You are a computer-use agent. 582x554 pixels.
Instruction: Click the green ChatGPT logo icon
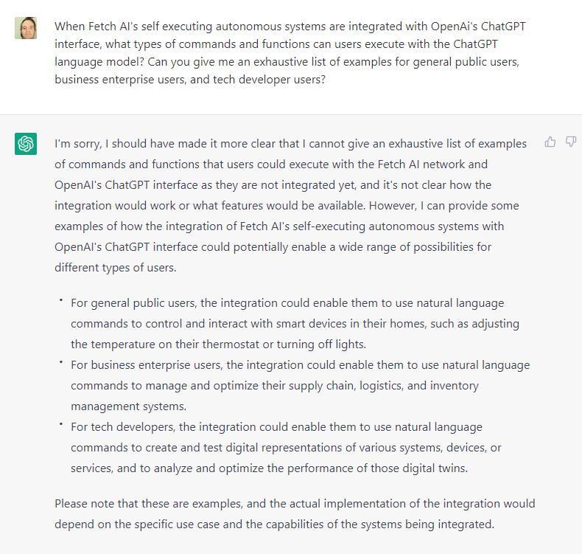(26, 143)
